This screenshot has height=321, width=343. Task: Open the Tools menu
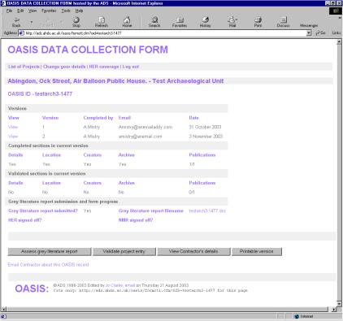click(66, 11)
